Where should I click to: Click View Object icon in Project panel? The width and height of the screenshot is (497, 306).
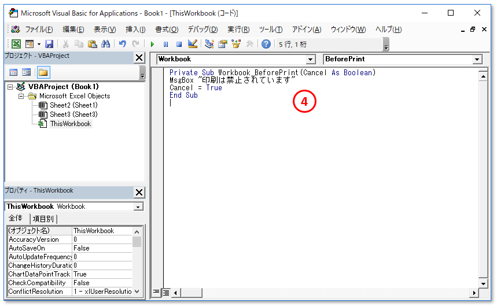26,72
